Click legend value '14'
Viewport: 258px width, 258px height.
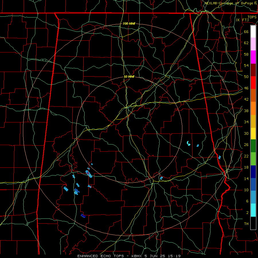click(246, 179)
